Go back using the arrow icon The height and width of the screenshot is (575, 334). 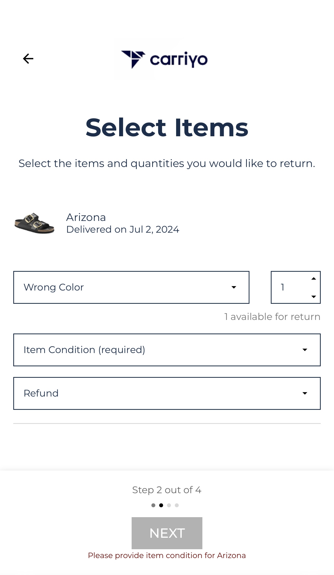click(x=28, y=59)
